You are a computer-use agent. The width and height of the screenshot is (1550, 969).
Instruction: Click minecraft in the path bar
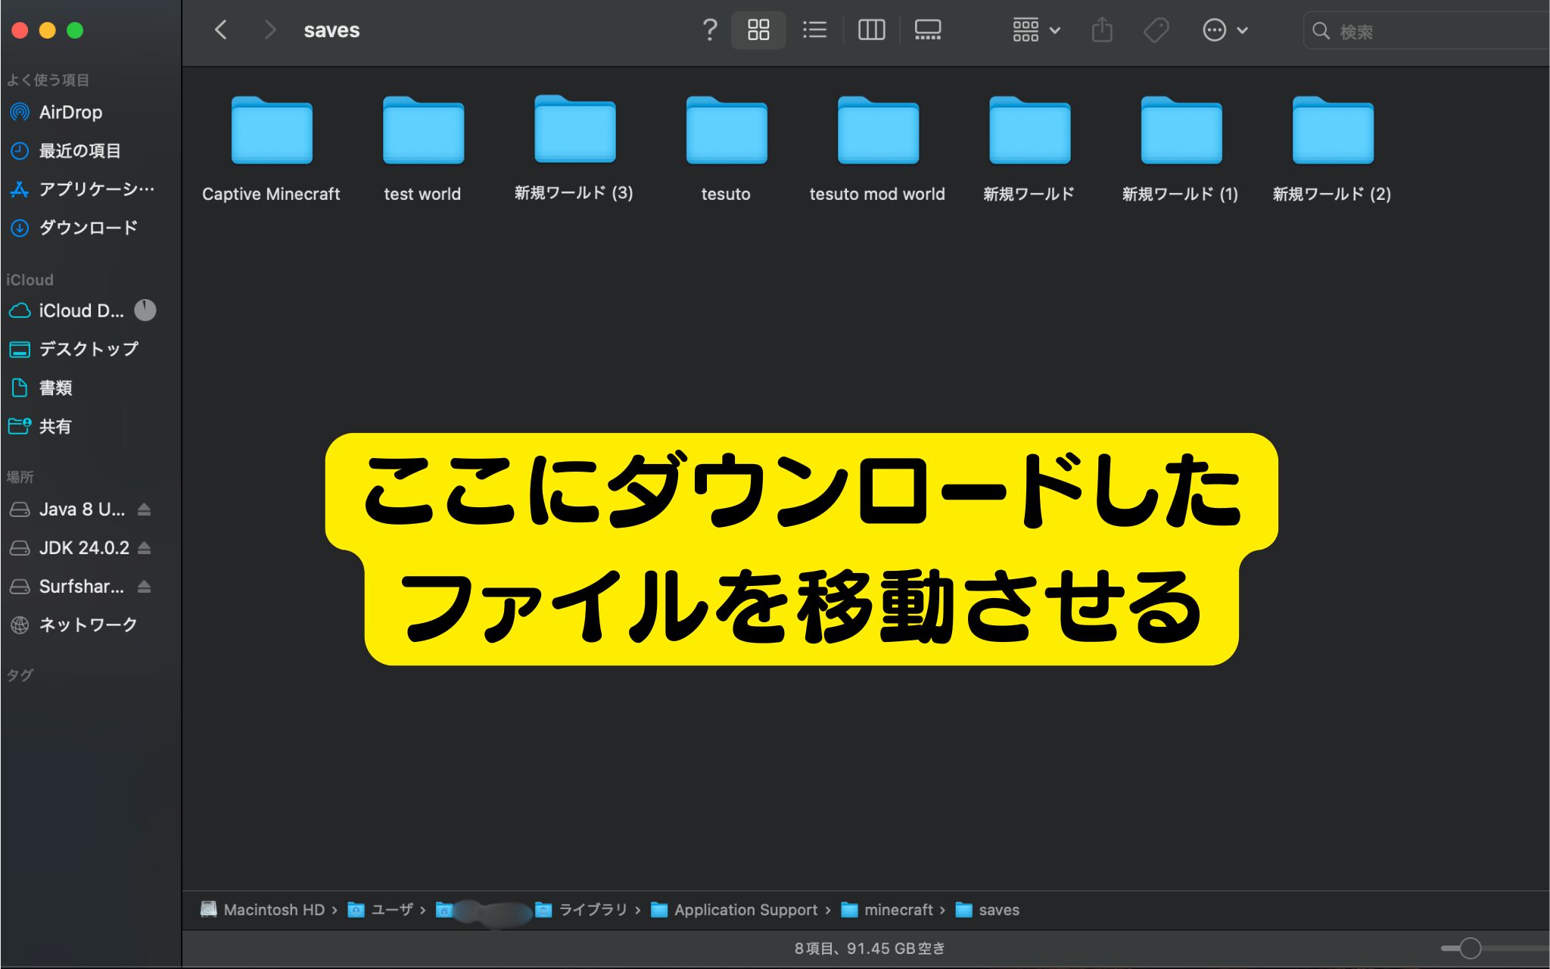898,910
